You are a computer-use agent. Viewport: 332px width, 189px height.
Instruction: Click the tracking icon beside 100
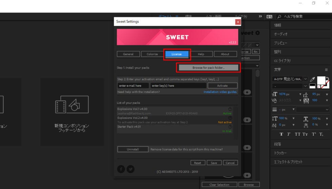(306, 101)
